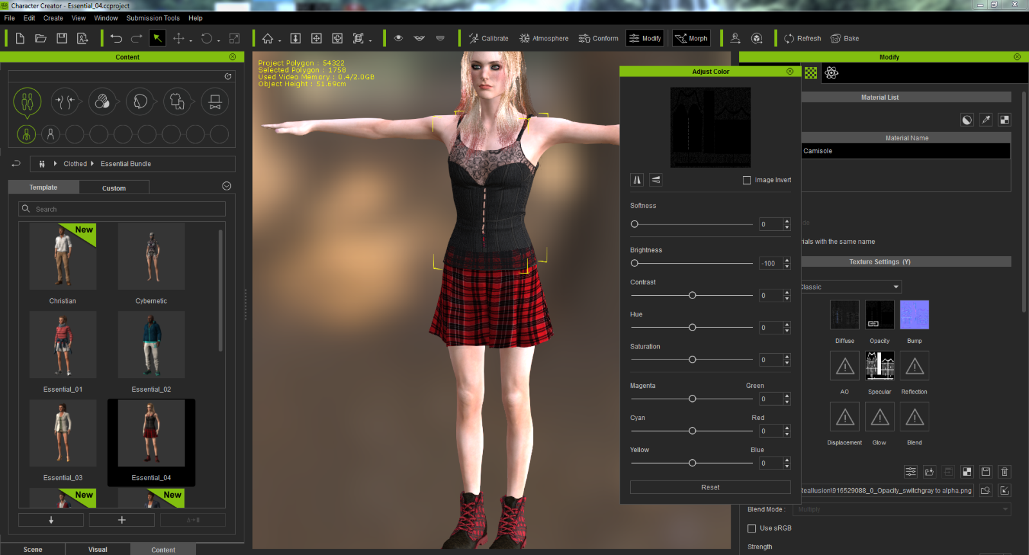Open the Submission Tools menu
Viewport: 1029px width, 555px height.
click(153, 18)
